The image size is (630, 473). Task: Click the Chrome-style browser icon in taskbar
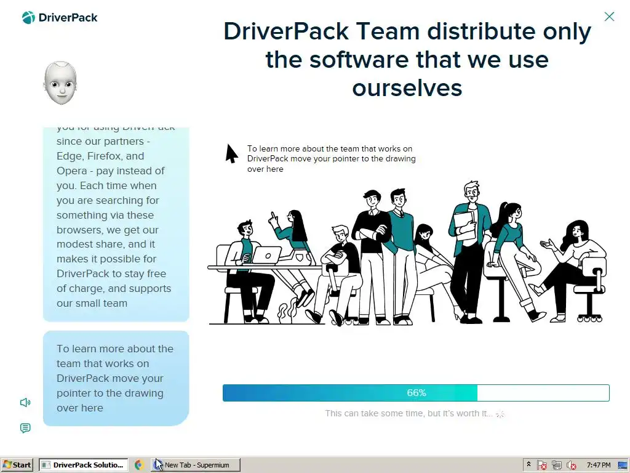pos(139,465)
